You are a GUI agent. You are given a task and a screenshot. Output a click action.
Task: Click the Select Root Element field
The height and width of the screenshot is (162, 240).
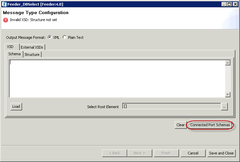pos(171,106)
